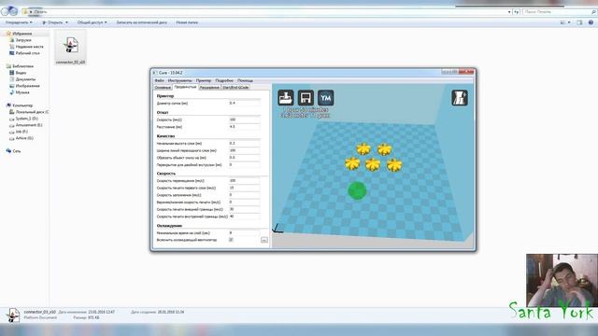Viewport: 598px width, 336px height.
Task: Click the infill speed field
Action: pyautogui.click(x=245, y=195)
